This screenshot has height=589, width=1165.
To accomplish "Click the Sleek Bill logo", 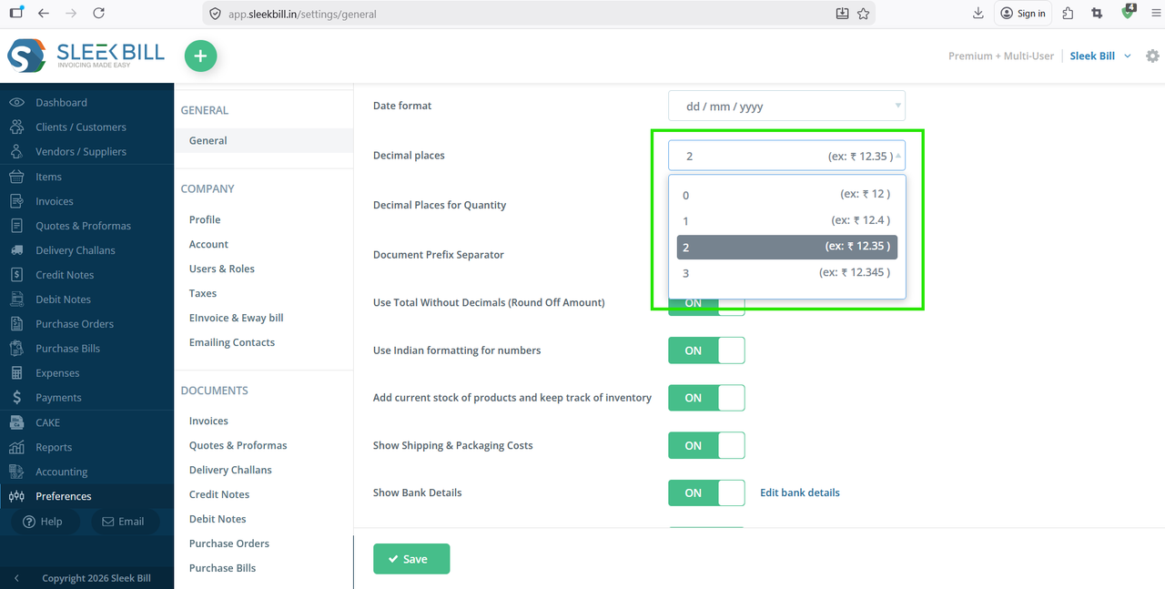I will (x=86, y=56).
